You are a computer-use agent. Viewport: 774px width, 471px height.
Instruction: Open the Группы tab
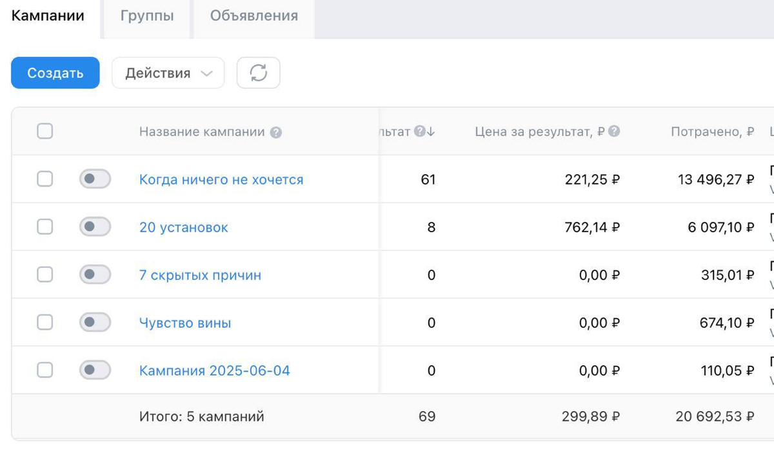tap(147, 16)
